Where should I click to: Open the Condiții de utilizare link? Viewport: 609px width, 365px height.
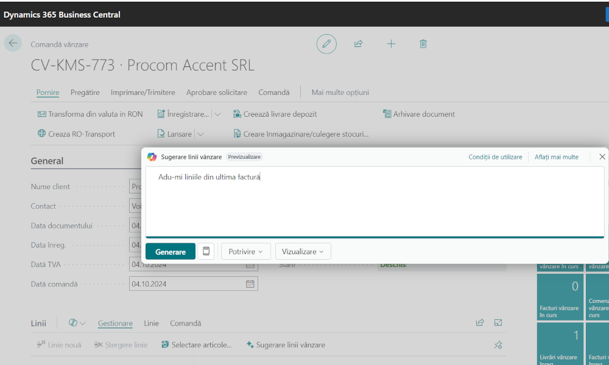point(495,157)
